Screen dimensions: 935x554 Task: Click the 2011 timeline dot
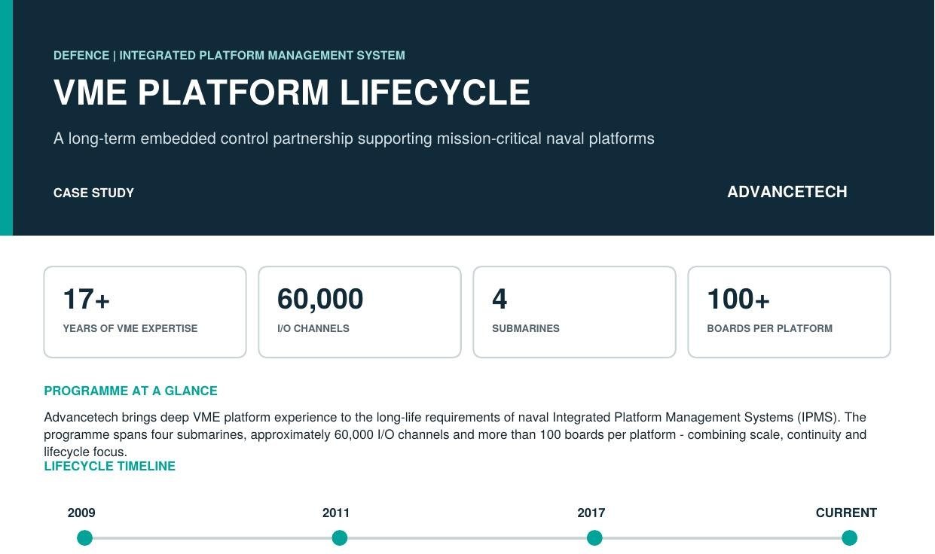tap(340, 537)
